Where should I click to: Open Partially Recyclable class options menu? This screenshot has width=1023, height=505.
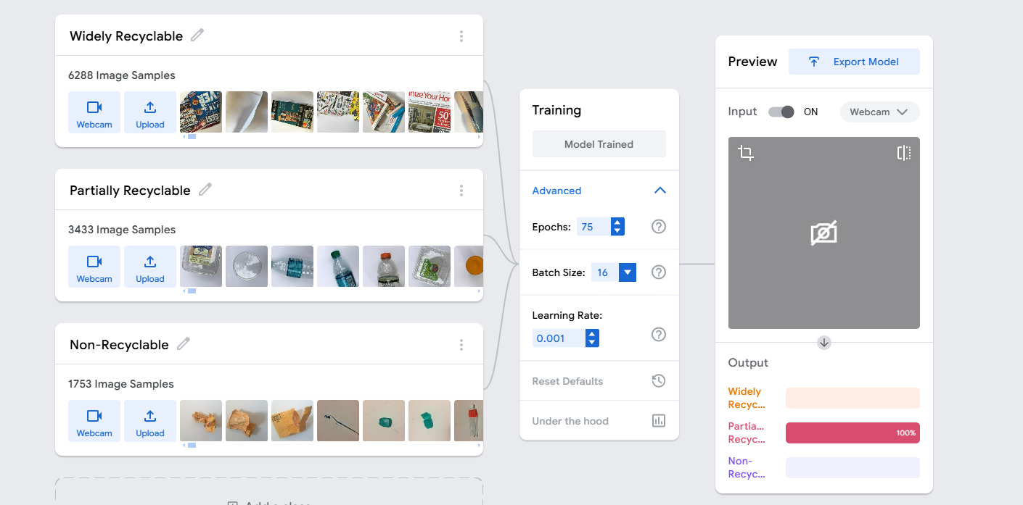coord(461,191)
